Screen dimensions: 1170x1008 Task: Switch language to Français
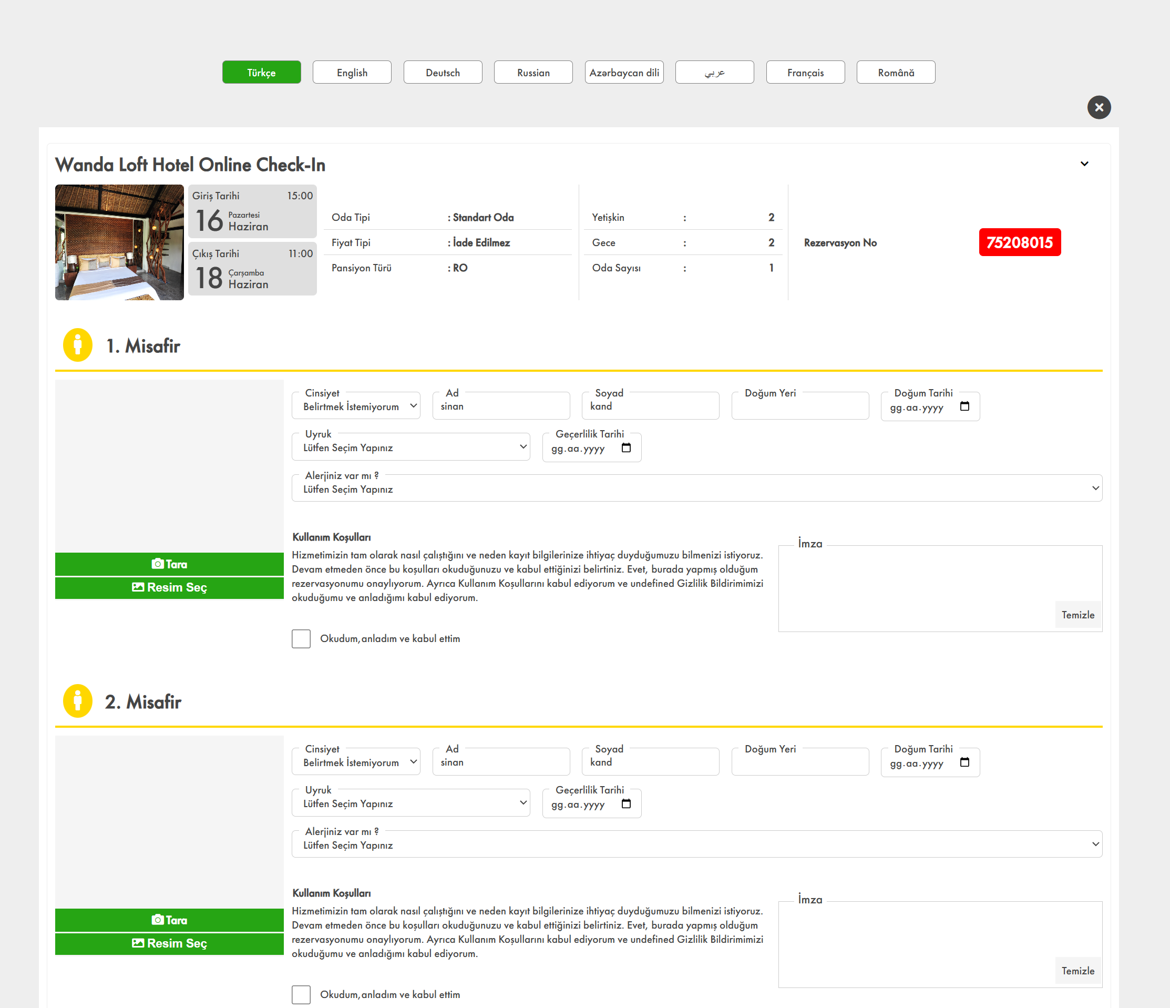(x=805, y=73)
